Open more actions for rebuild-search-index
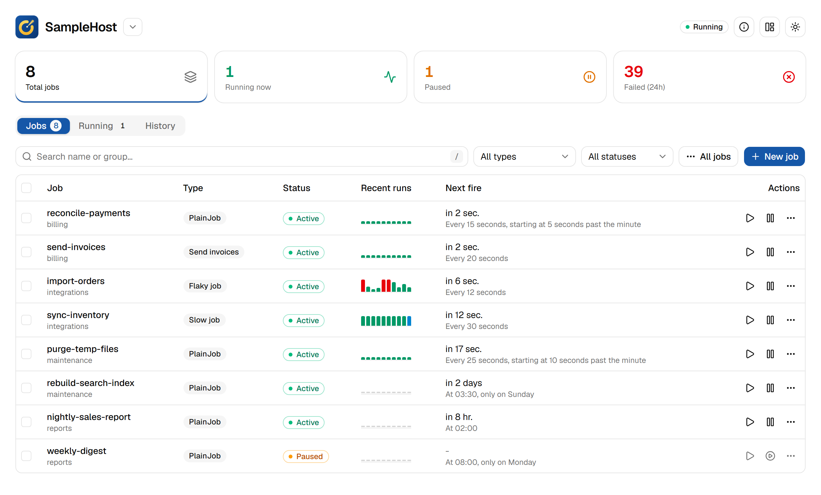 (x=790, y=388)
